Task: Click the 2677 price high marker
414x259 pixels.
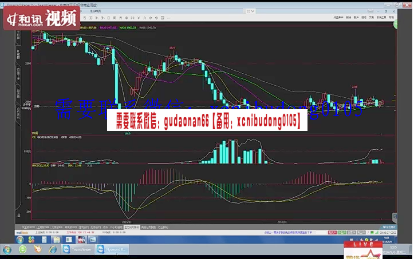Action: pos(172,48)
